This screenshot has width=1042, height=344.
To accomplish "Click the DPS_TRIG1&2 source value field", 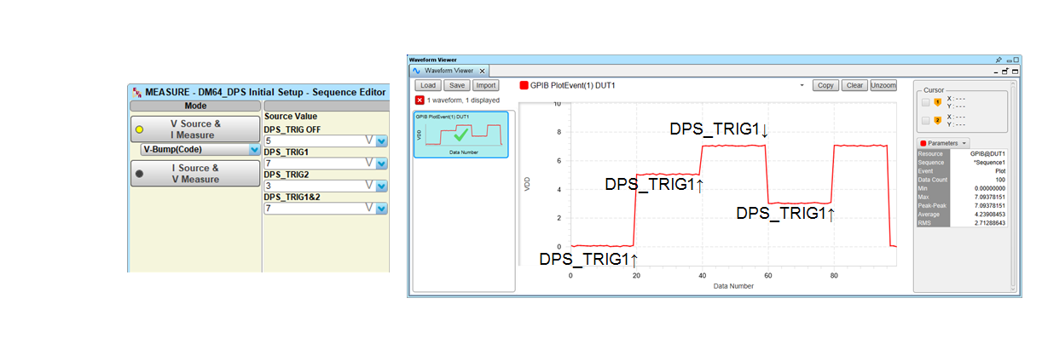I will 317,208.
